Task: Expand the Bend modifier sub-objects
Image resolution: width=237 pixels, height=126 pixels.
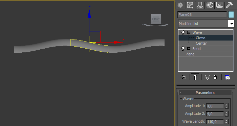Action: pos(189,49)
